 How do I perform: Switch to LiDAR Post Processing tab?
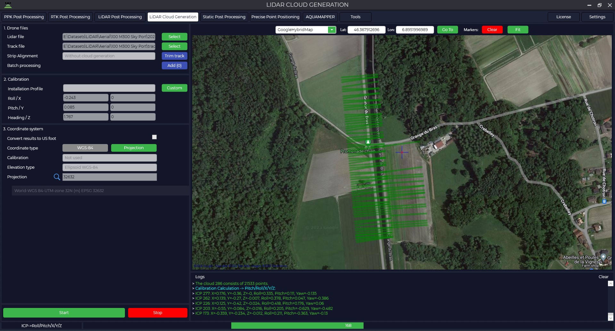(x=120, y=17)
